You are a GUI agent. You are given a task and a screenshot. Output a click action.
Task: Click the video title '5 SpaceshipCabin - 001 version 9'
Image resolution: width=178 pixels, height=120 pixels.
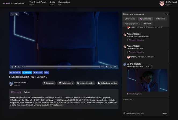[x=28, y=77]
